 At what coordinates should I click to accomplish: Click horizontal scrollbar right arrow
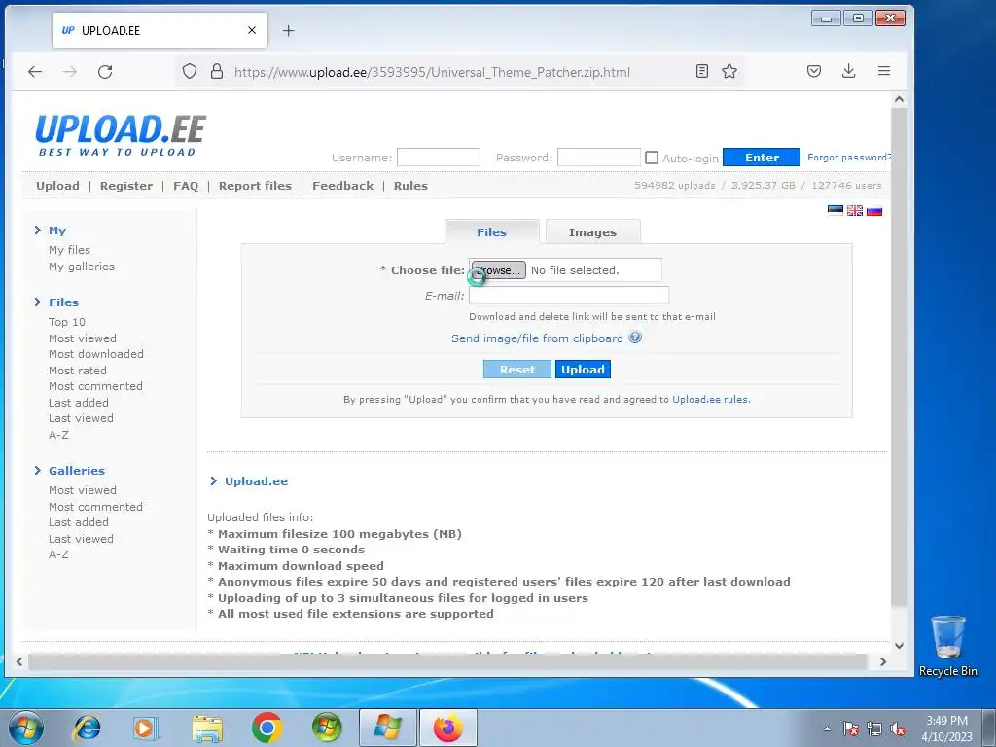[x=883, y=661]
